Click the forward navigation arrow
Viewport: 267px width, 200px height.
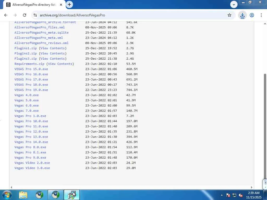(x=15, y=15)
